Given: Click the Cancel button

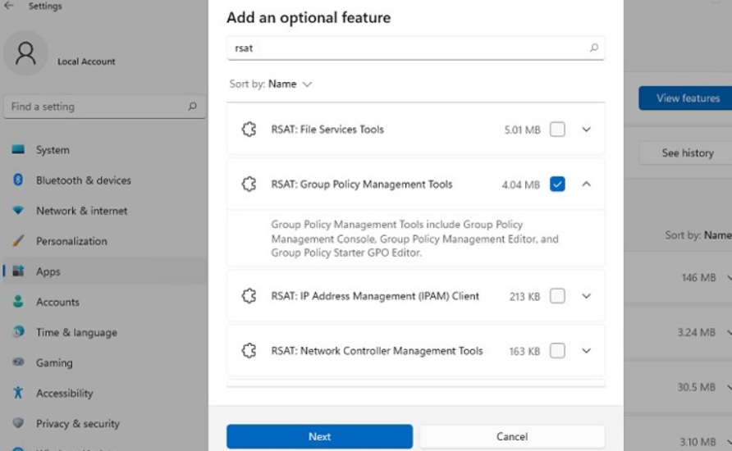Looking at the screenshot, I should (x=512, y=436).
